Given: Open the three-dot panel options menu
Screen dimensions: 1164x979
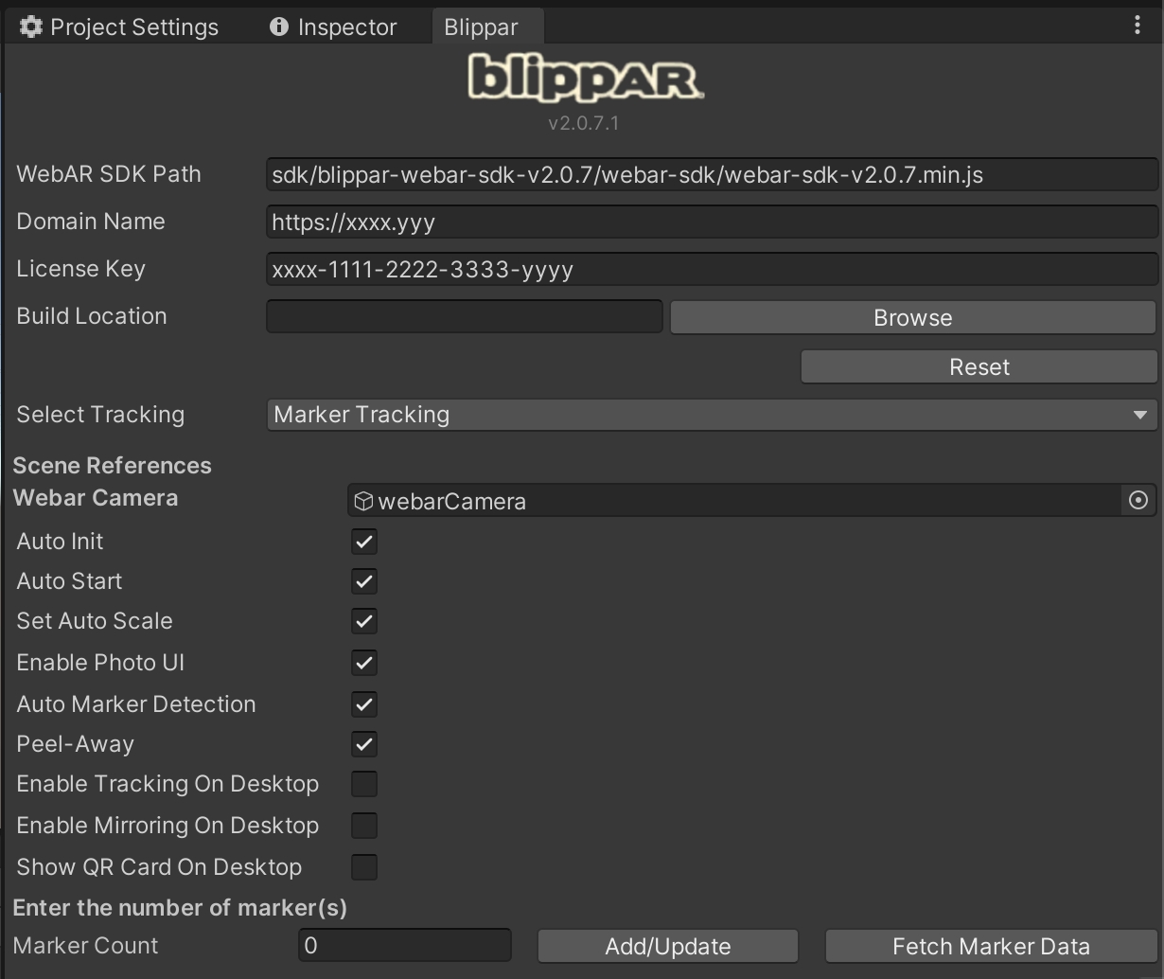Looking at the screenshot, I should tap(1137, 26).
